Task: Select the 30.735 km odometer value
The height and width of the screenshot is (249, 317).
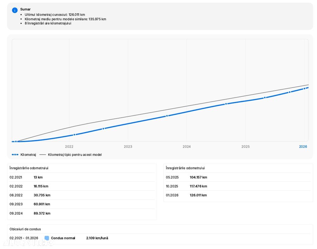Action: pyautogui.click(x=42, y=195)
